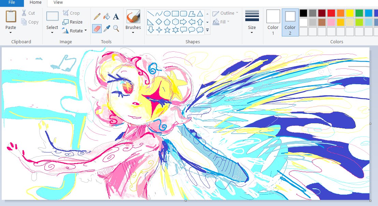Open the Select dropdown arrow
The image size is (378, 206).
point(52,32)
